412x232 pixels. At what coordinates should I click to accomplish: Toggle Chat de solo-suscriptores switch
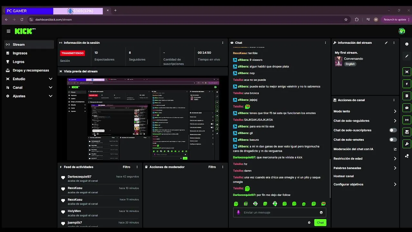click(393, 130)
